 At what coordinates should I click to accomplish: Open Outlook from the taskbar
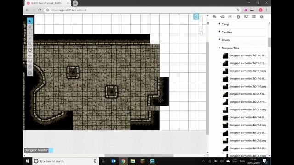tap(113, 161)
